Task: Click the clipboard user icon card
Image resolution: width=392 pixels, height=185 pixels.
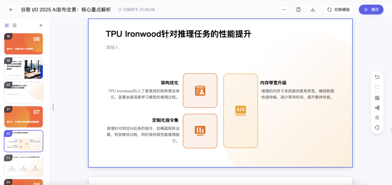Action: point(200,91)
